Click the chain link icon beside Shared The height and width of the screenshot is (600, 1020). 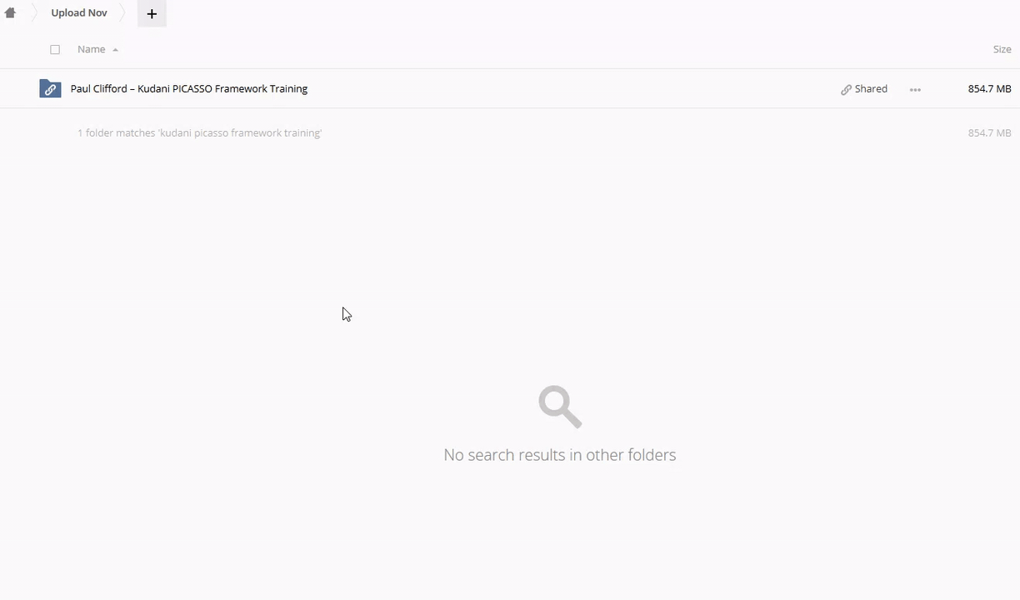pos(846,89)
